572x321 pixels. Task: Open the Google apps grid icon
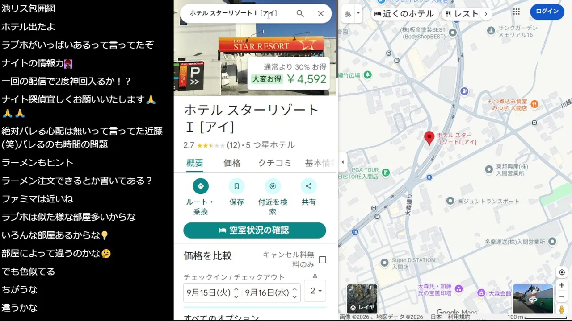coord(516,12)
